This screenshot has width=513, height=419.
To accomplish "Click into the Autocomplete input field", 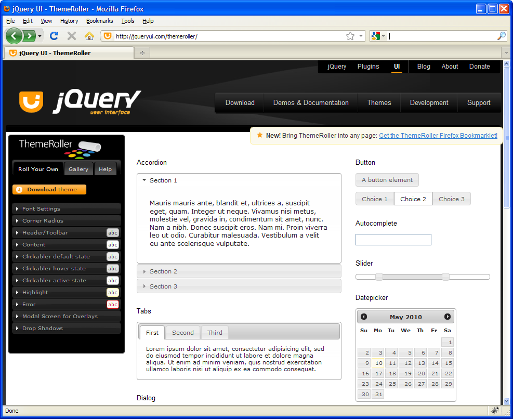I will coord(393,240).
